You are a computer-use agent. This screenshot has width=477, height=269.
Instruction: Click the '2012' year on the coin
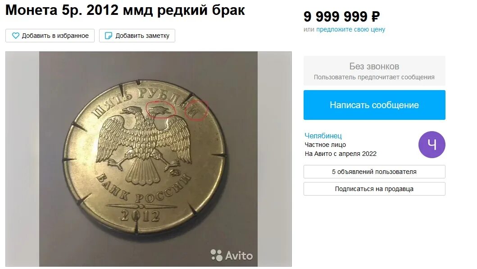(141, 216)
